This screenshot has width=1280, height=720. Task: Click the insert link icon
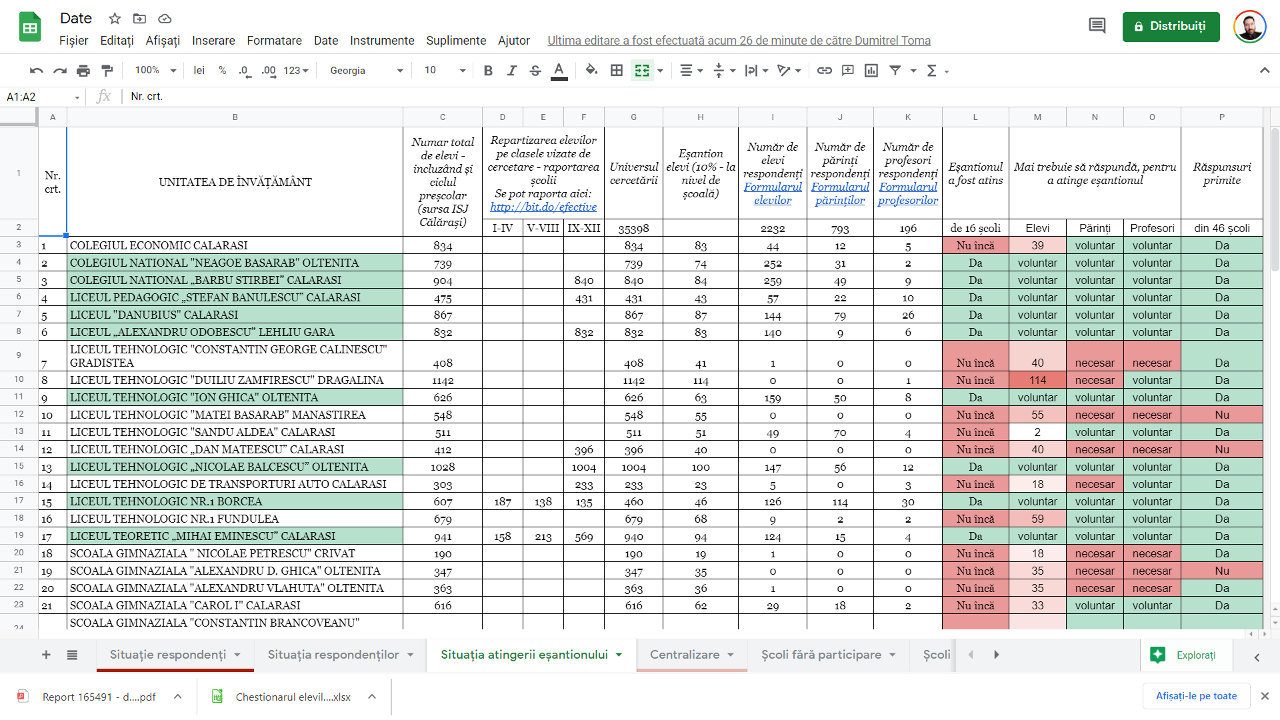(x=825, y=71)
